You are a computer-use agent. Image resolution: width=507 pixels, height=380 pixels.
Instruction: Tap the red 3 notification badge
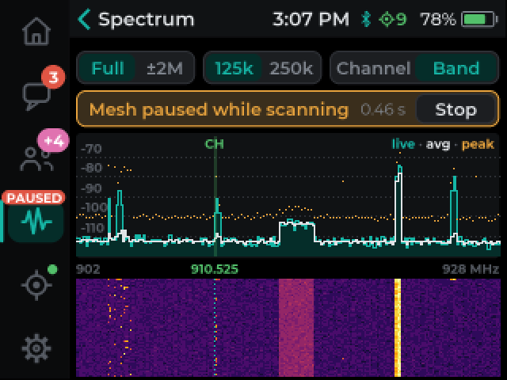(x=53, y=77)
